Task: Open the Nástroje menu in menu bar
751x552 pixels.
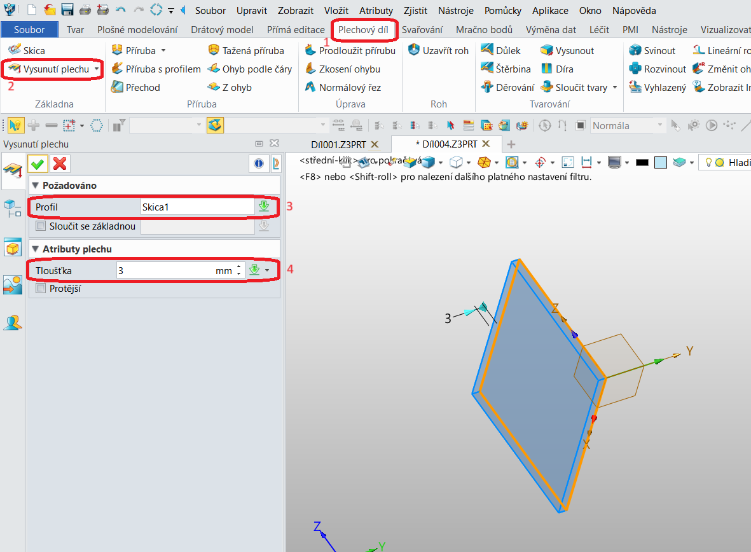Action: coord(455,11)
